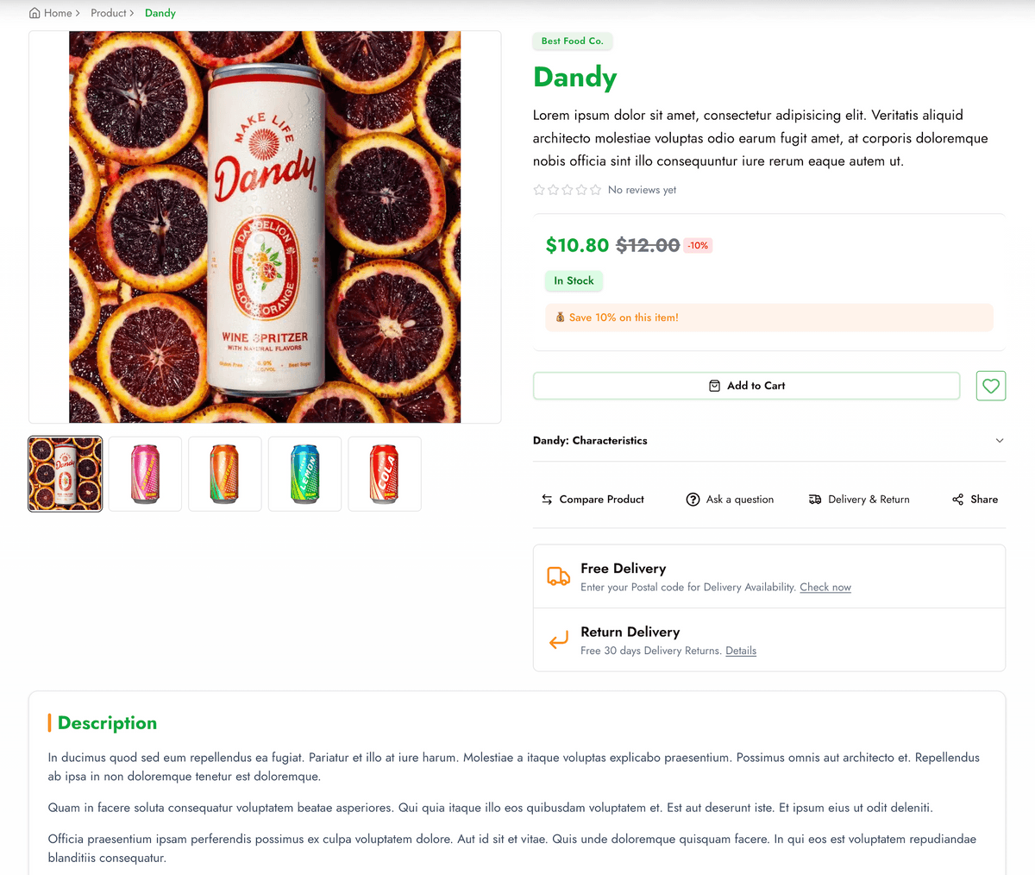Screen dimensions: 1035x875
Task: Click the Delivery & Return truck icon
Action: [815, 500]
